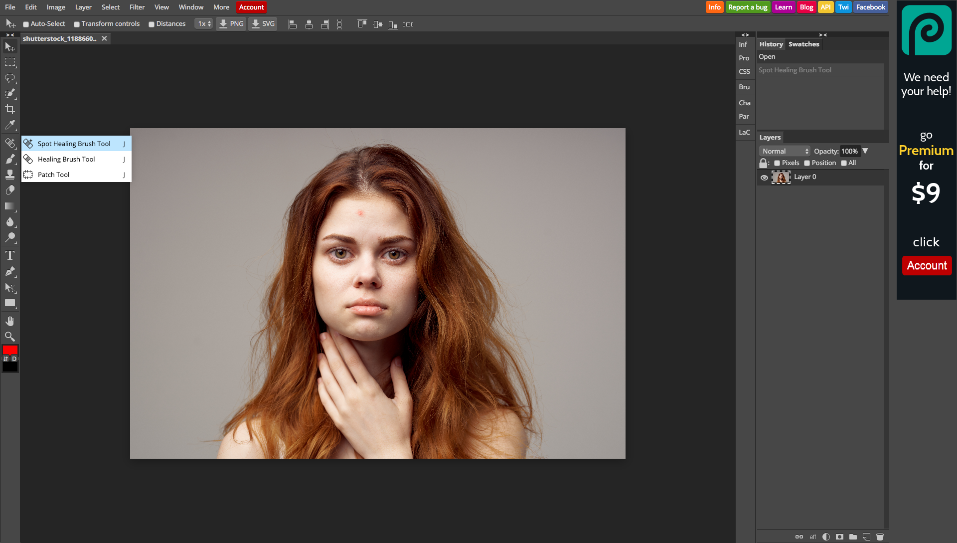Select the Zoom magnifier tool
Image resolution: width=957 pixels, height=543 pixels.
click(x=10, y=337)
